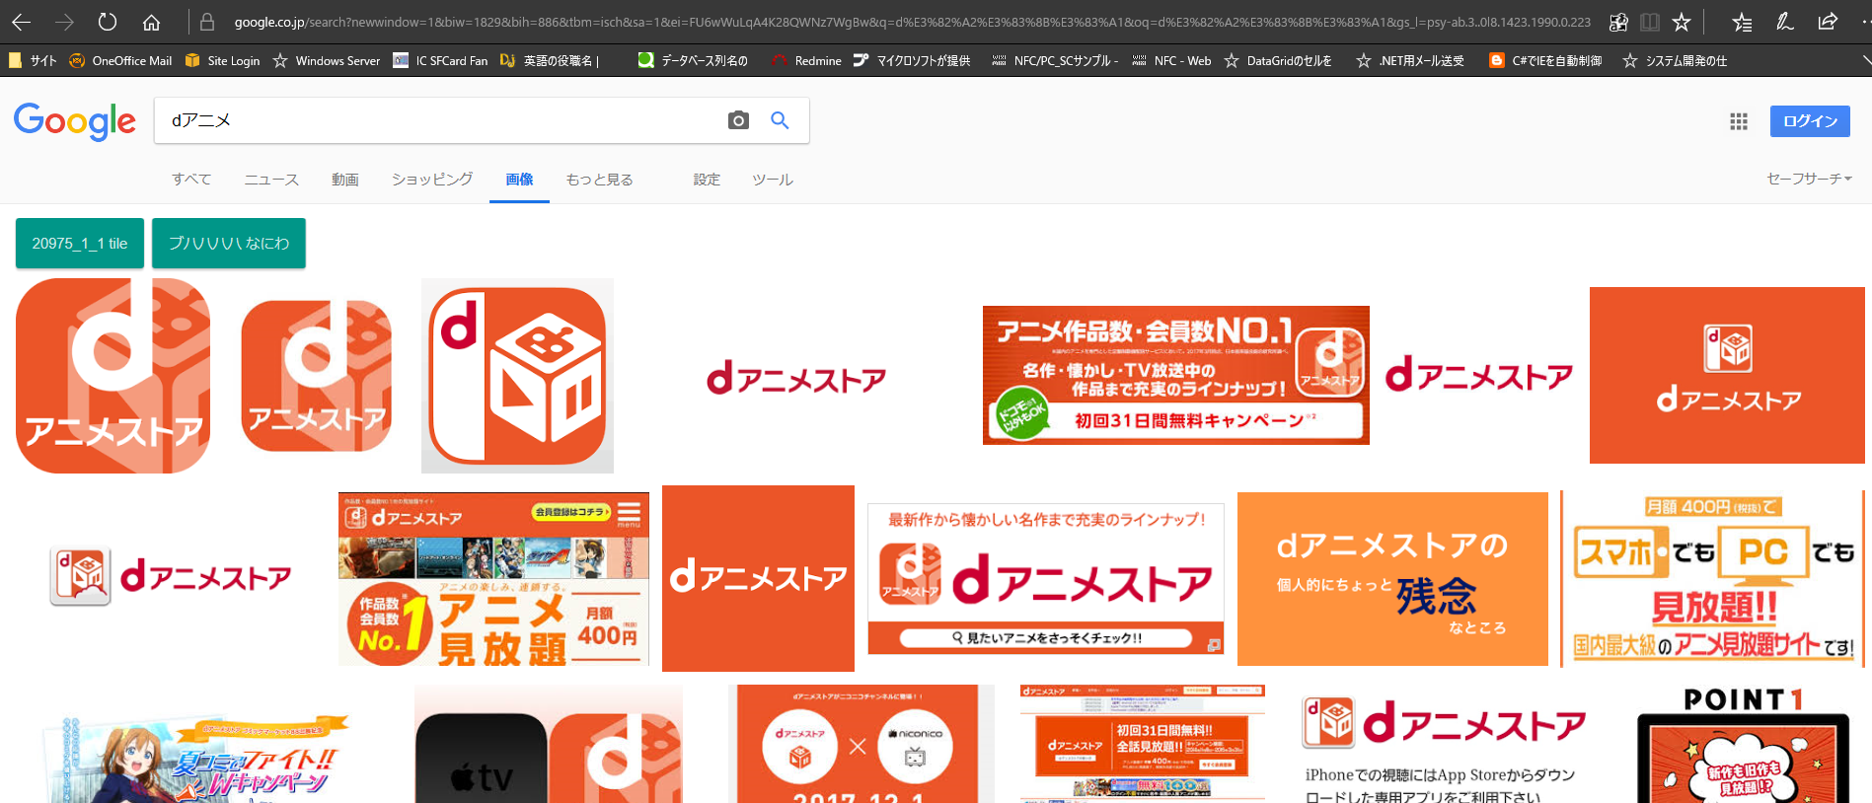1872x803 pixels.
Task: Refresh the page
Action: tap(108, 22)
